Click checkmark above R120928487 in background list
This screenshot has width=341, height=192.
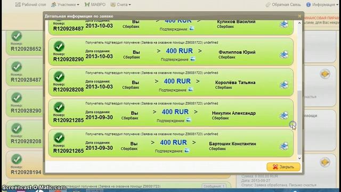[17, 67]
